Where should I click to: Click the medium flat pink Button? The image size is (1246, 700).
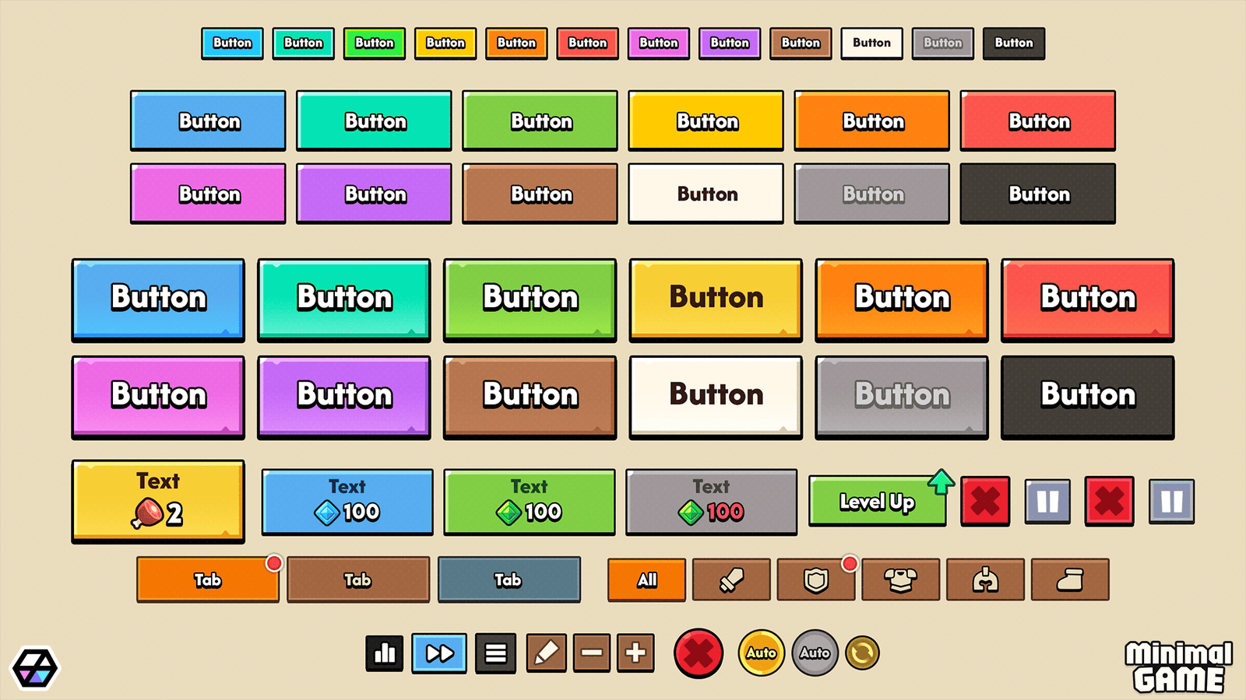(x=208, y=194)
